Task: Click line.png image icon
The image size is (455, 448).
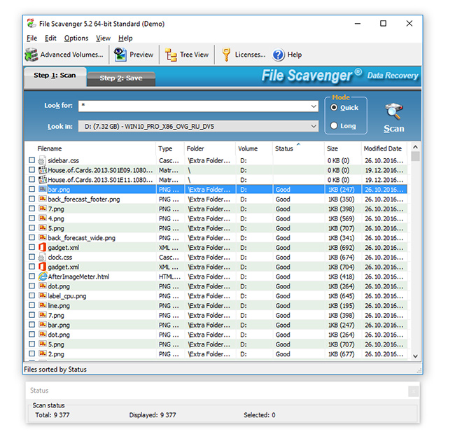Action: pyautogui.click(x=43, y=305)
